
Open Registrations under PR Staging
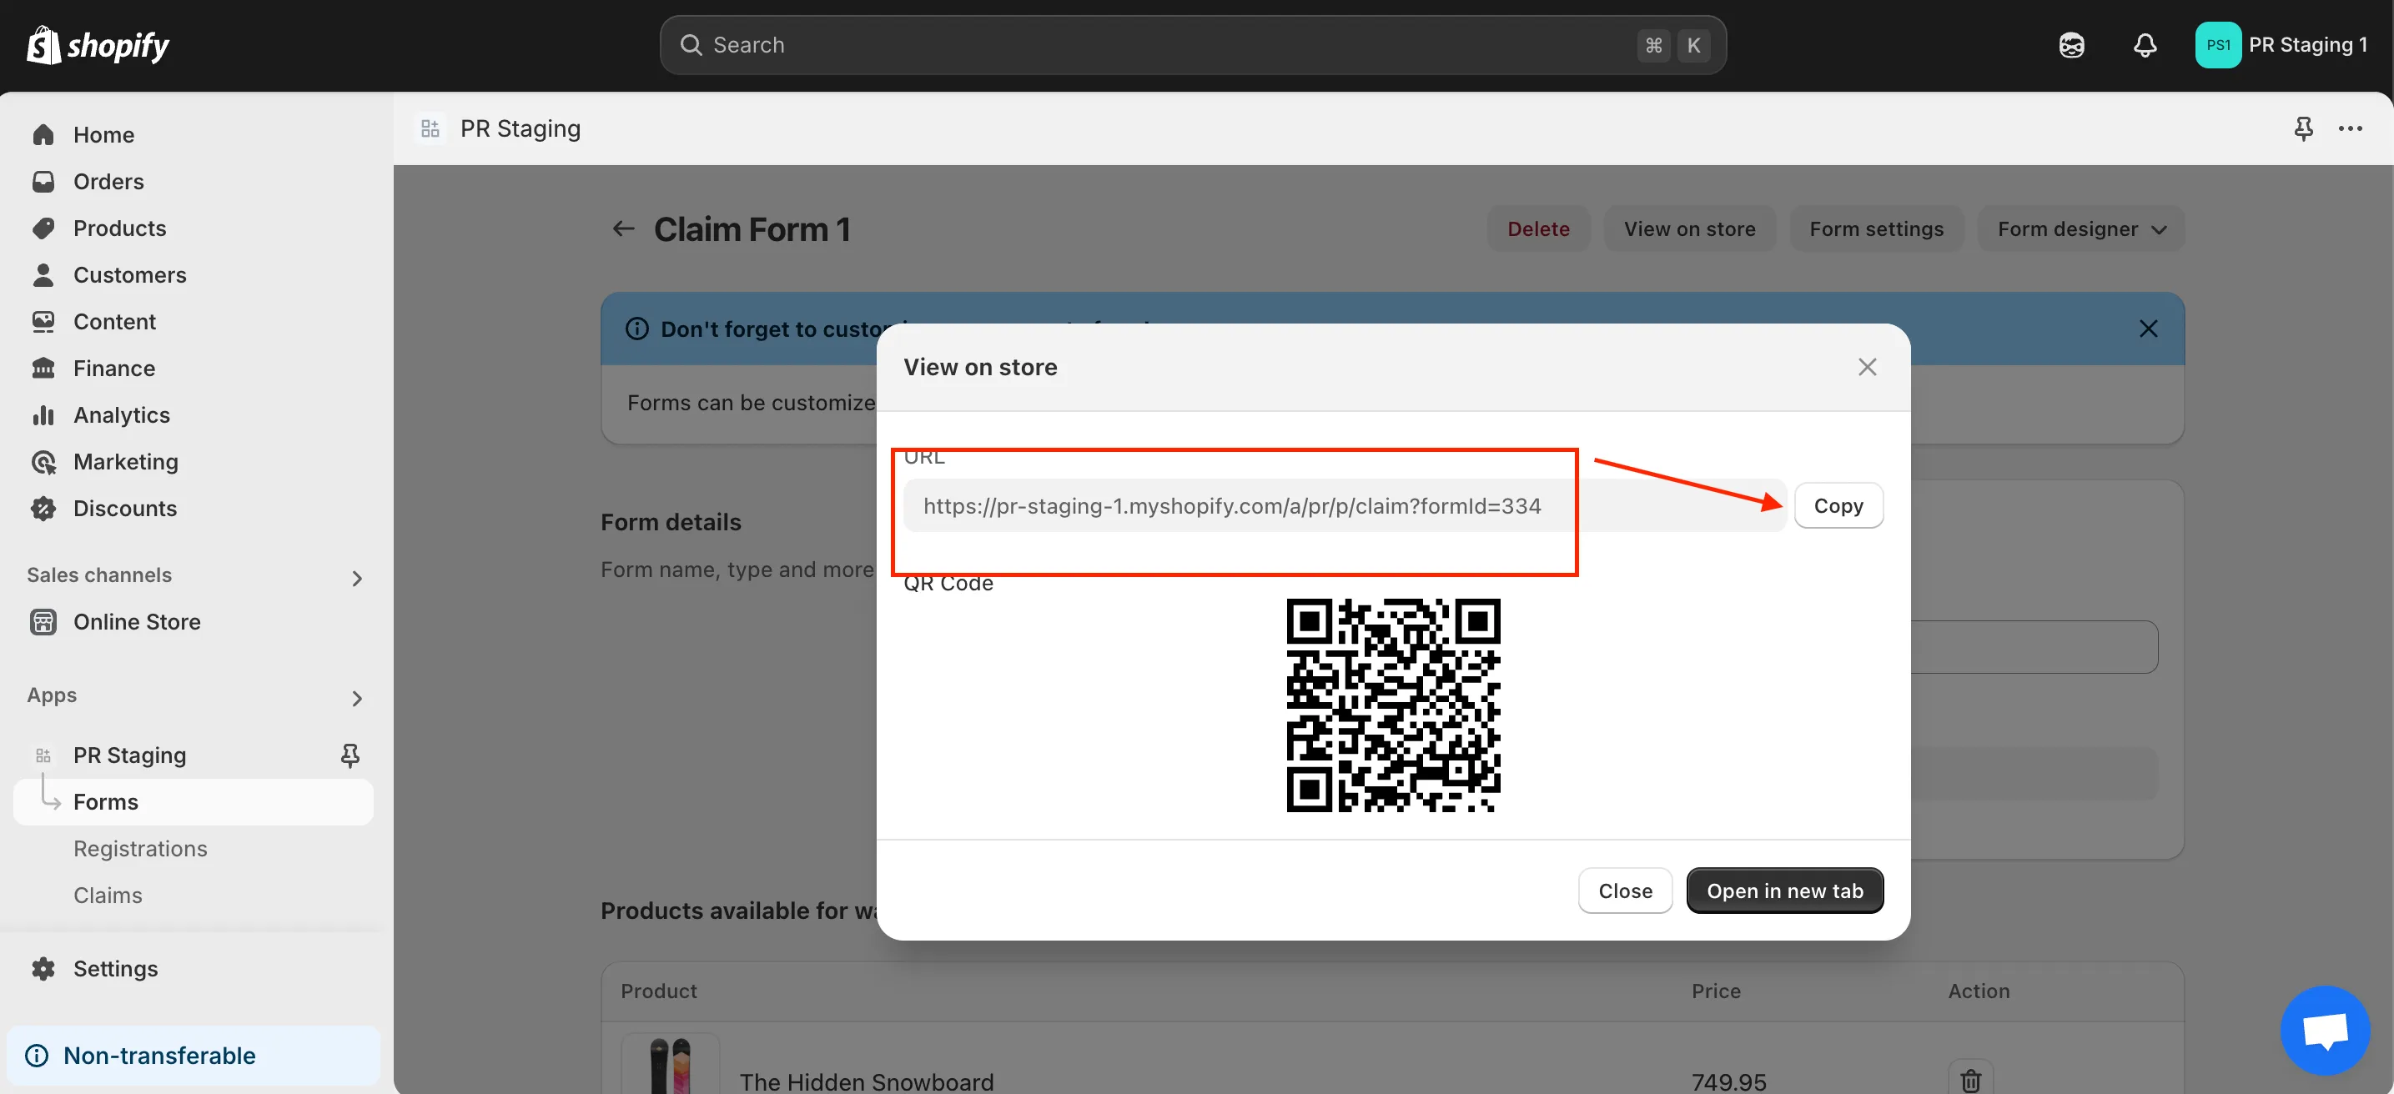pyautogui.click(x=140, y=848)
